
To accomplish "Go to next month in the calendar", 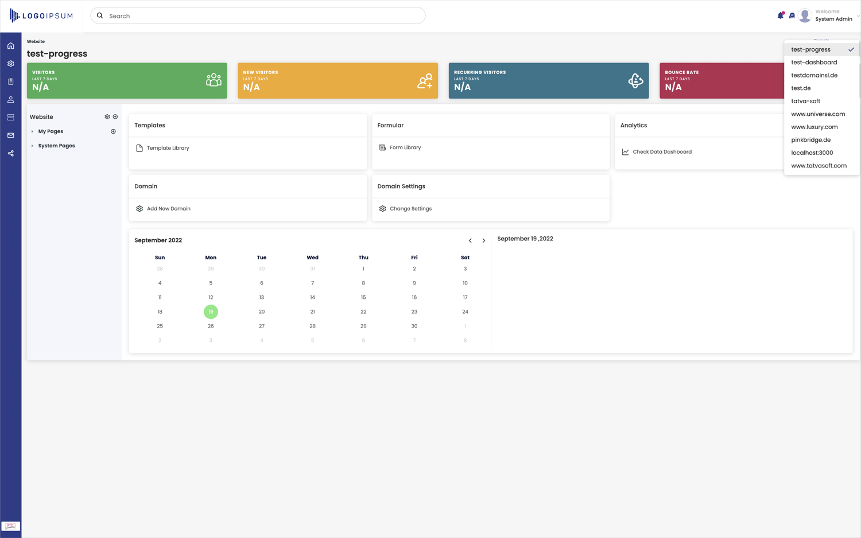I will click(484, 241).
